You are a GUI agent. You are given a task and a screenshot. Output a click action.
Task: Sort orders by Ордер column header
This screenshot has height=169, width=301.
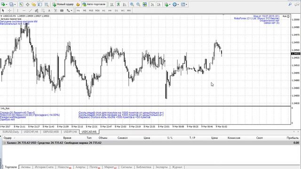pos(8,138)
